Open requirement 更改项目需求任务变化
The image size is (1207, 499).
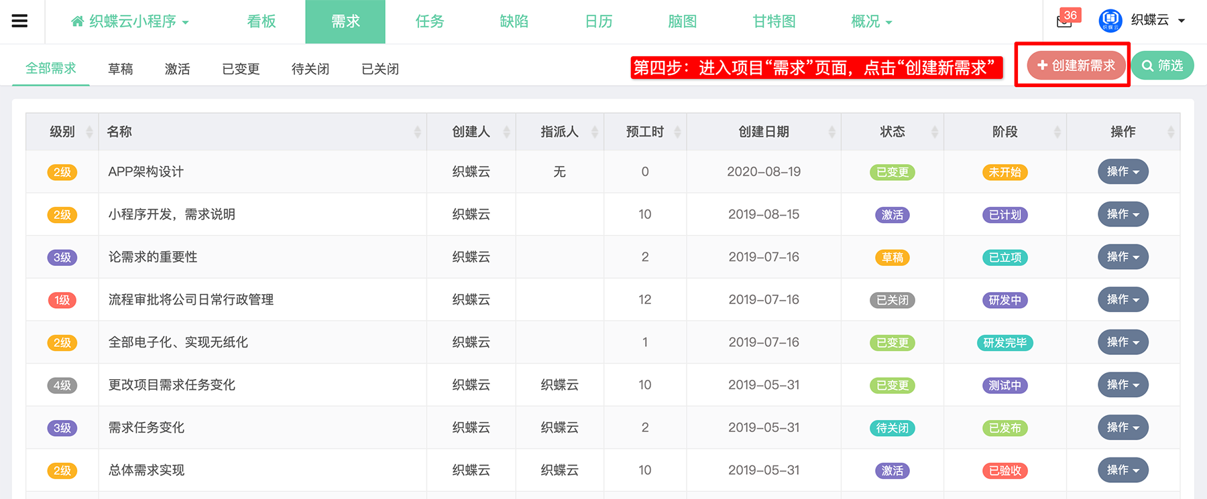172,385
